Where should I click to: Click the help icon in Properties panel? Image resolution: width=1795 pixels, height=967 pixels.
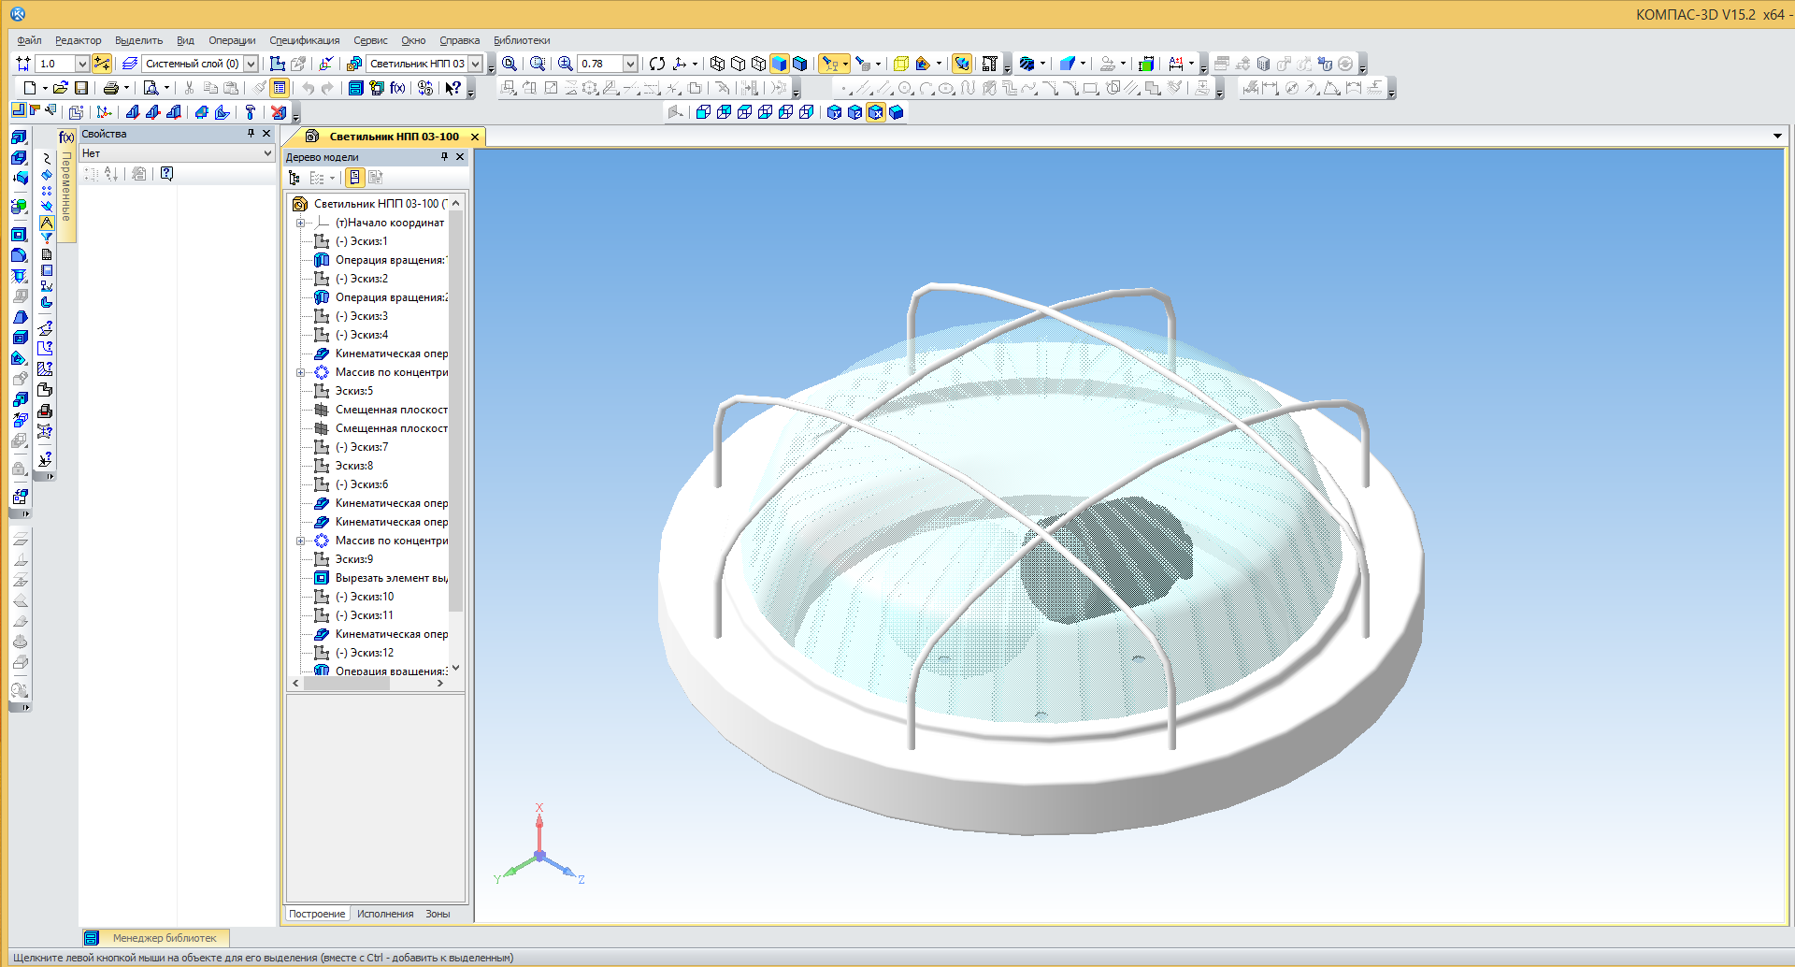point(166,174)
